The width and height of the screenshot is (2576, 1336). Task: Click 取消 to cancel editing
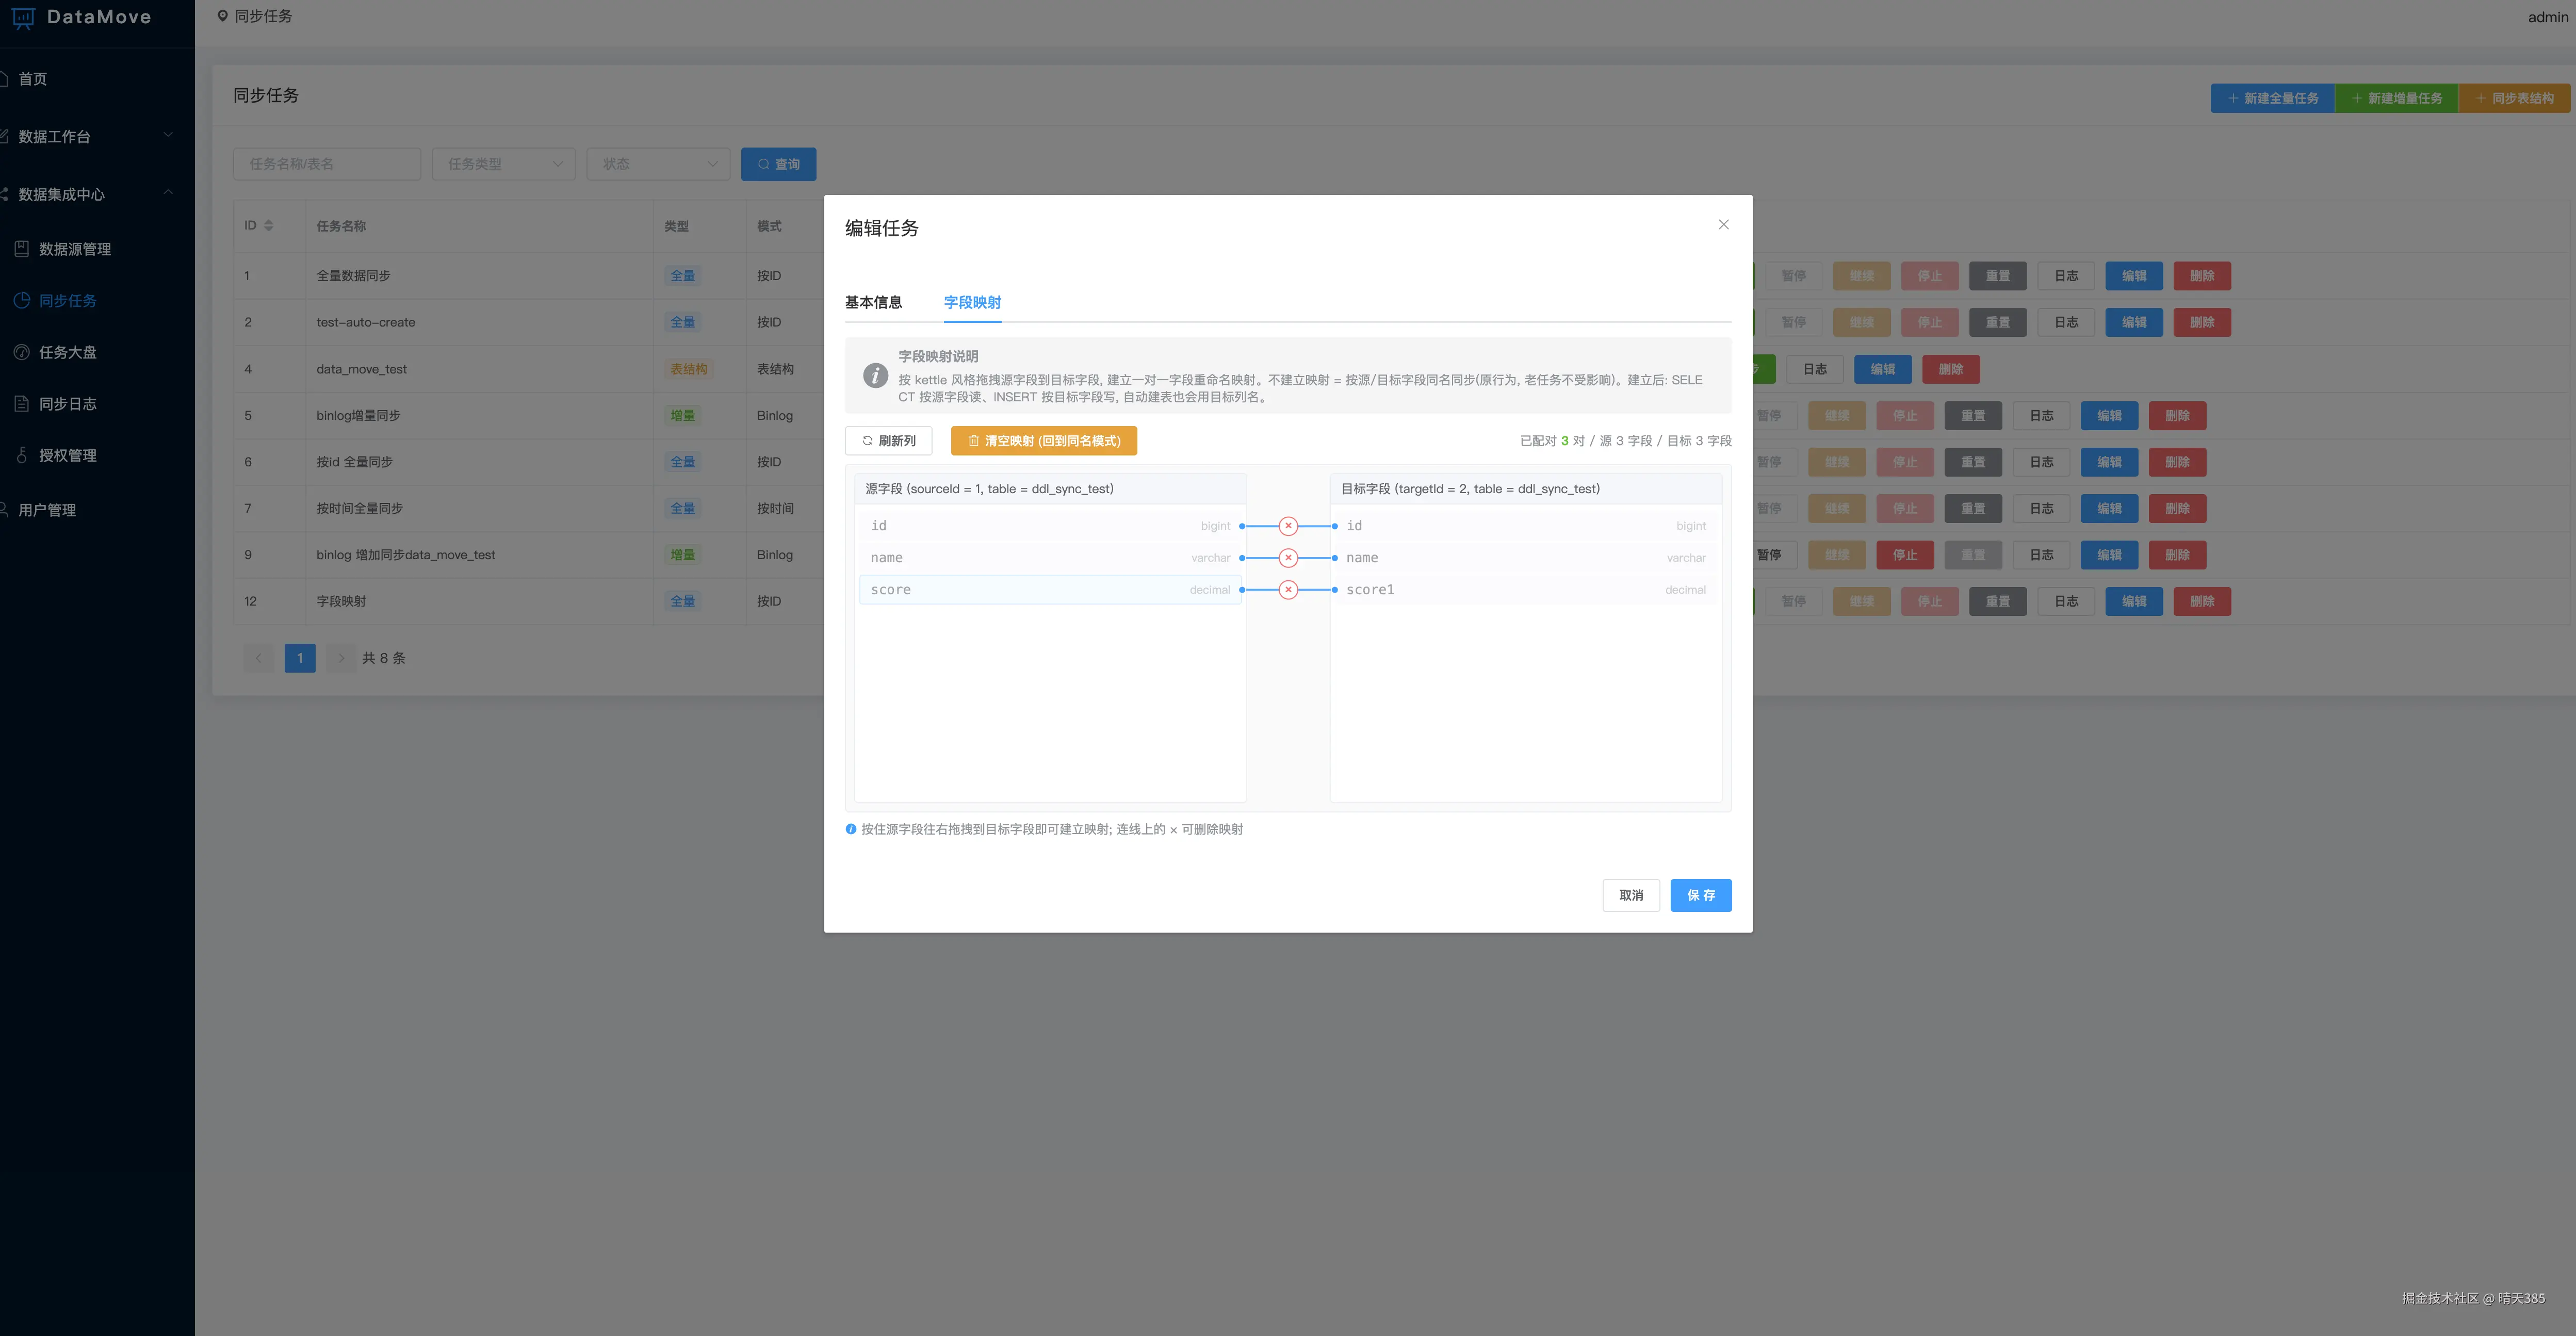(x=1631, y=895)
